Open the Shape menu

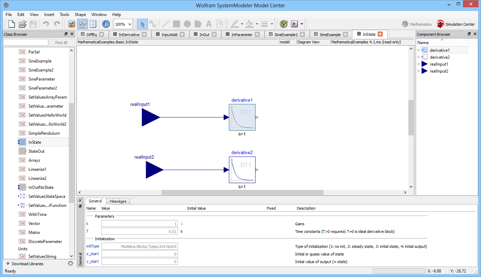click(80, 15)
